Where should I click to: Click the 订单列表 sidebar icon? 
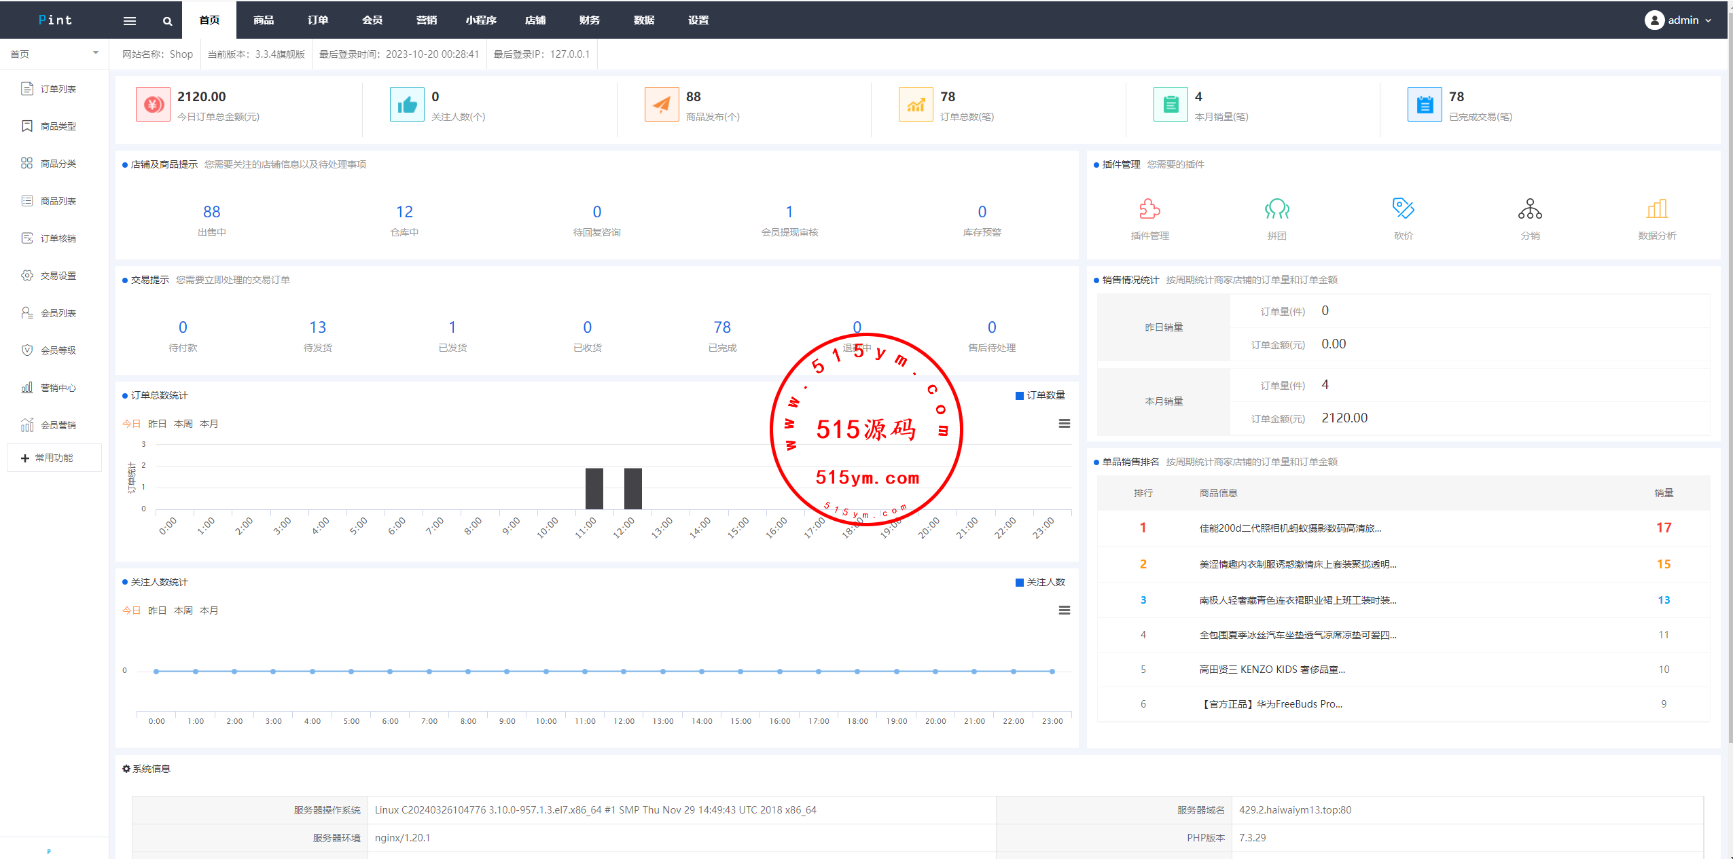point(27,89)
